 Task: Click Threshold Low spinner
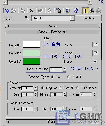[x=36, y=109]
